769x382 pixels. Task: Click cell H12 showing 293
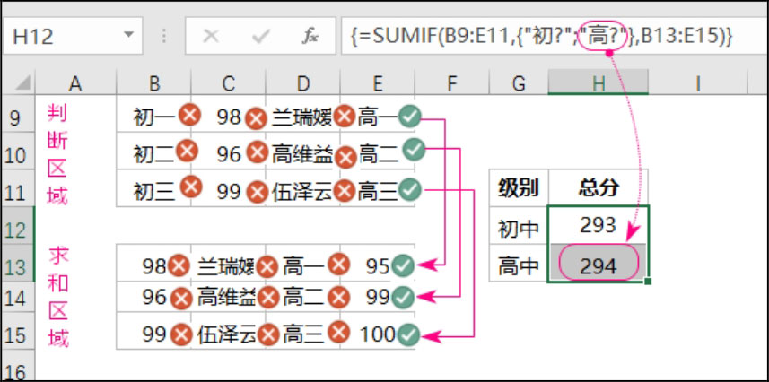599,225
